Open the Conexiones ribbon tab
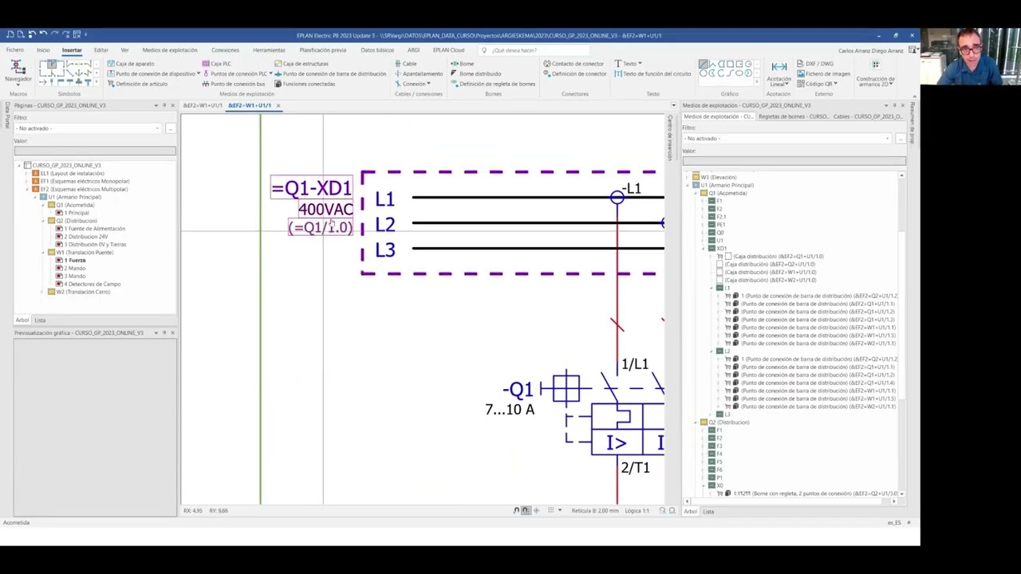This screenshot has height=574, width=1021. coord(225,50)
